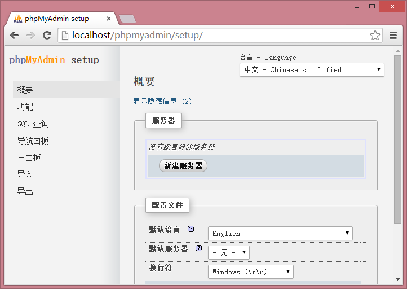Click the browser forward arrow
Image resolution: width=407 pixels, height=289 pixels.
(x=30, y=35)
